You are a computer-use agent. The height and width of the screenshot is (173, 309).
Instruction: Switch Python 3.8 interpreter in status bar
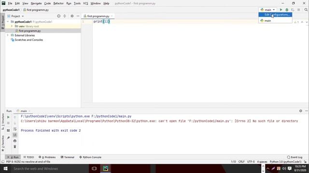click(x=285, y=162)
